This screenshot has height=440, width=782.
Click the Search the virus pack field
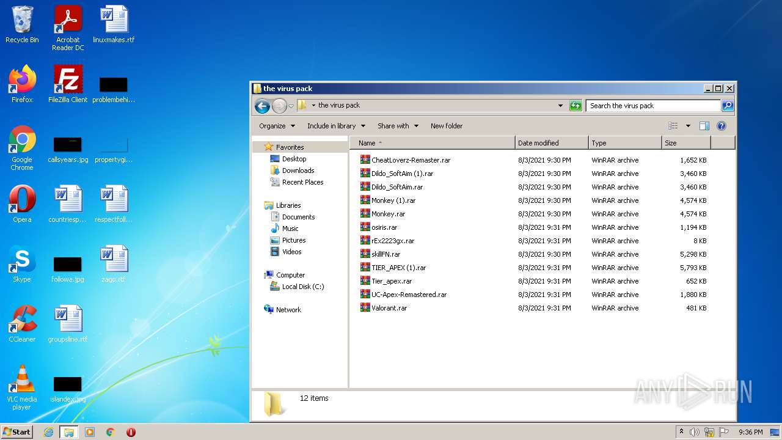pos(653,106)
